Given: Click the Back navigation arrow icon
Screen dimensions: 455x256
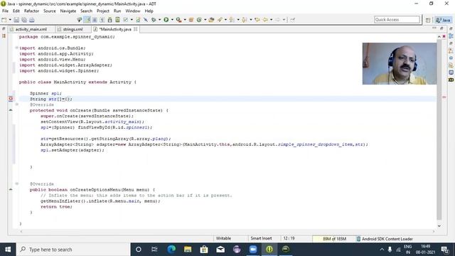Looking at the screenshot, I should coord(265,20).
